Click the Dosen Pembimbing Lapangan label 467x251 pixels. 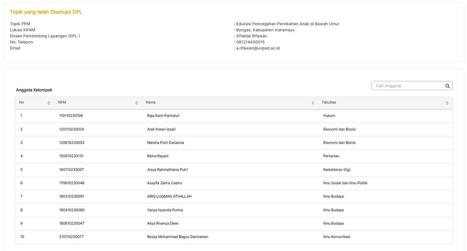(x=45, y=36)
